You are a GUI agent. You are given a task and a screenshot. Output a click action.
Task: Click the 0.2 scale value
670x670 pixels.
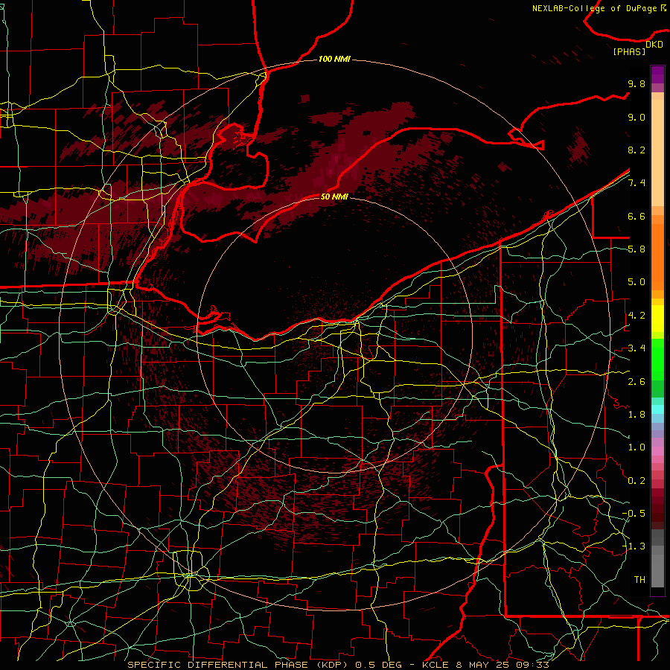pyautogui.click(x=636, y=481)
